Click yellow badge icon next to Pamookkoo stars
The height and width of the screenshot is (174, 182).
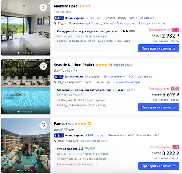coord(89,124)
